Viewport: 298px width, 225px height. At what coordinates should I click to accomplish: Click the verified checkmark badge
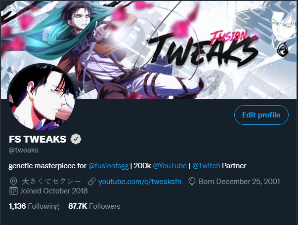click(x=76, y=139)
